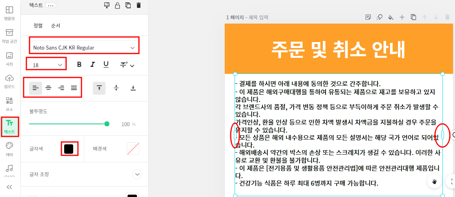Screen dimensions: 455x197
Task: Click the right-middle handle of the text box
Action: (442, 135)
